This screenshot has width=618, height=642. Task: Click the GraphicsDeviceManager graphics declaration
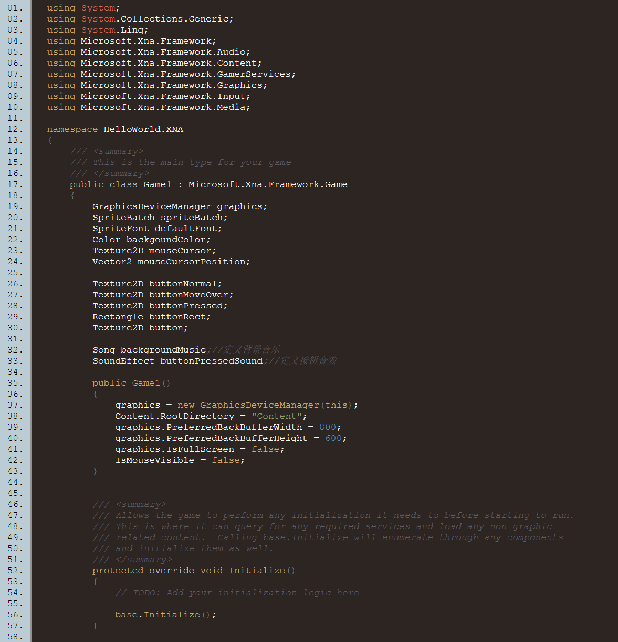pos(180,206)
